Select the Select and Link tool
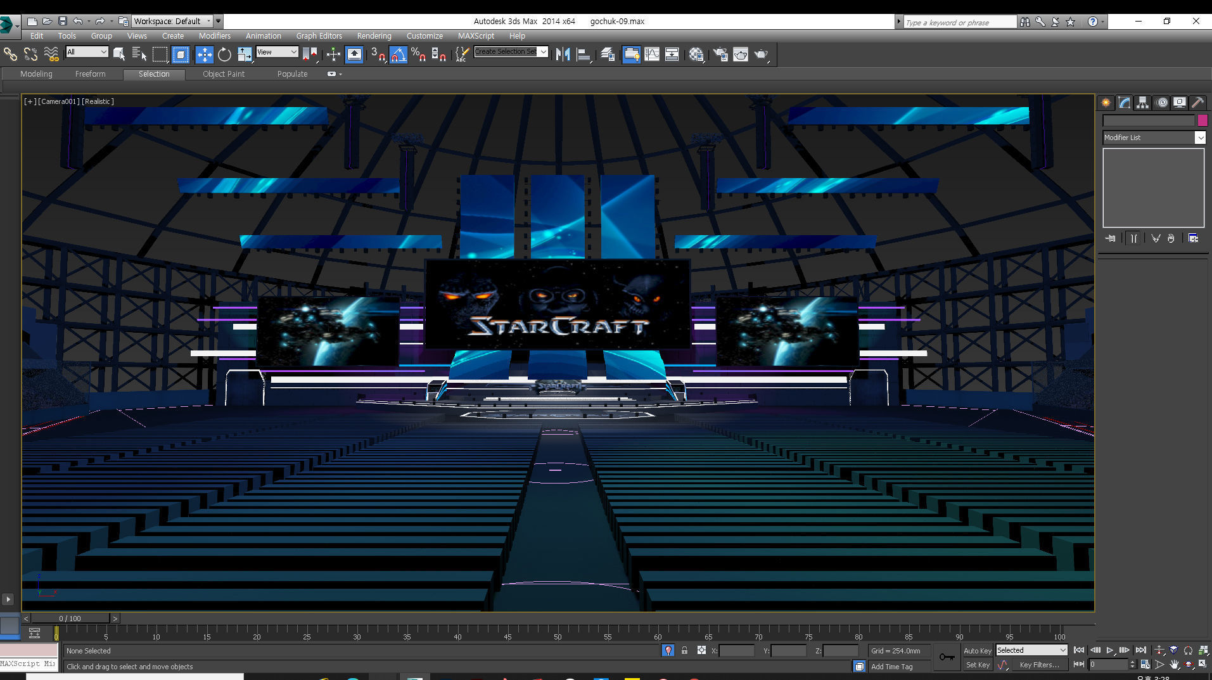The image size is (1212, 680). pyautogui.click(x=10, y=55)
